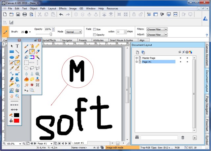Click the Print icon in toolbar
The image size is (211, 151).
pos(25,14)
